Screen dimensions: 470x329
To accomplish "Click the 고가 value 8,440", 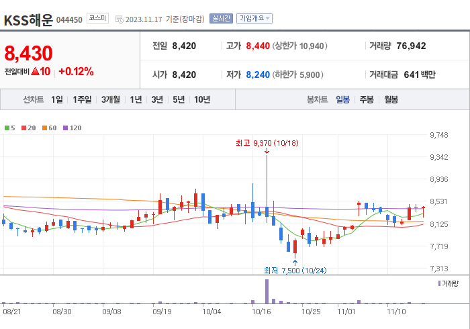I will point(258,46).
